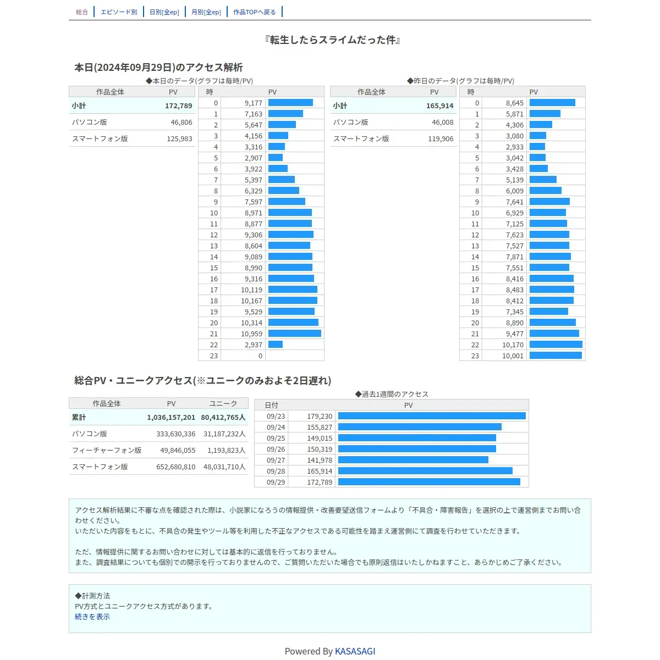Click today's hour 21 blue bar

click(295, 334)
